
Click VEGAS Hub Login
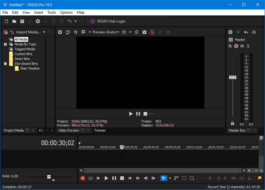click(x=108, y=21)
